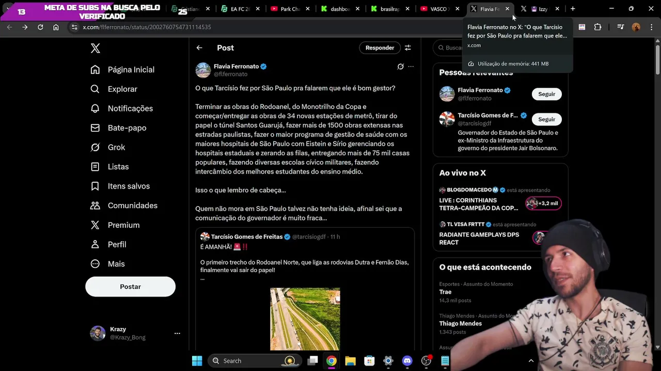Click the Mais circle-dots icon
The width and height of the screenshot is (661, 371).
pyautogui.click(x=95, y=264)
